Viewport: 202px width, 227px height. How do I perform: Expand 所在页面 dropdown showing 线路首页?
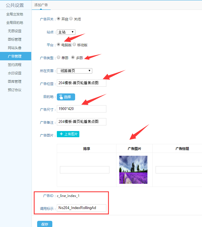(74, 71)
